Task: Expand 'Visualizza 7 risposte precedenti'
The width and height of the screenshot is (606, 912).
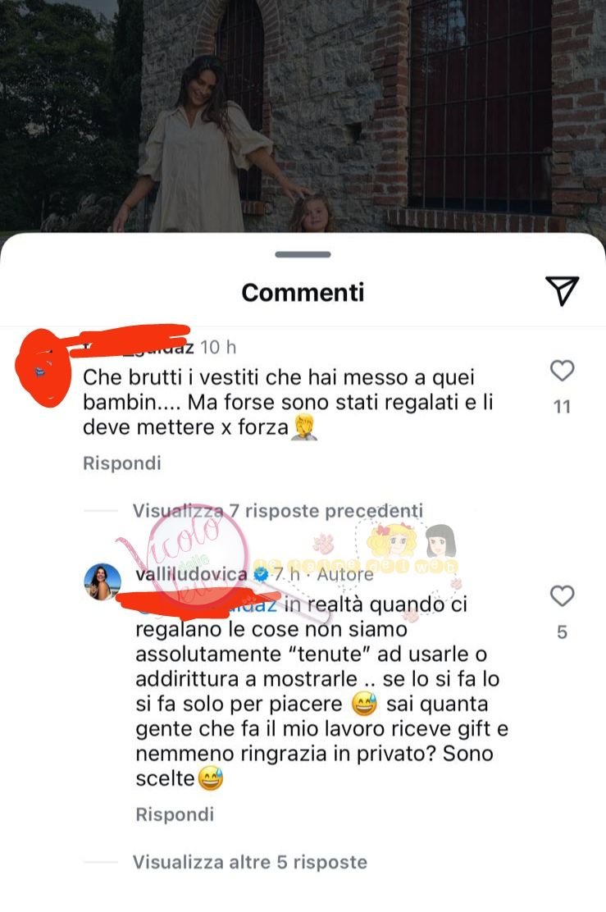Action: (277, 511)
